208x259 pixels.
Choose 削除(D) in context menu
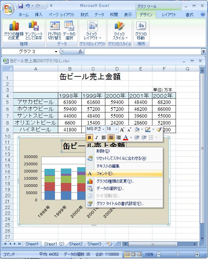pyautogui.click(x=124, y=151)
